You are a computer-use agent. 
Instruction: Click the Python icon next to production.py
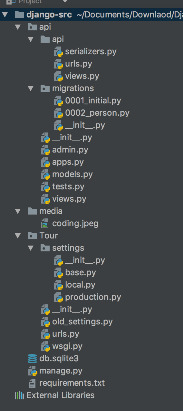click(58, 297)
